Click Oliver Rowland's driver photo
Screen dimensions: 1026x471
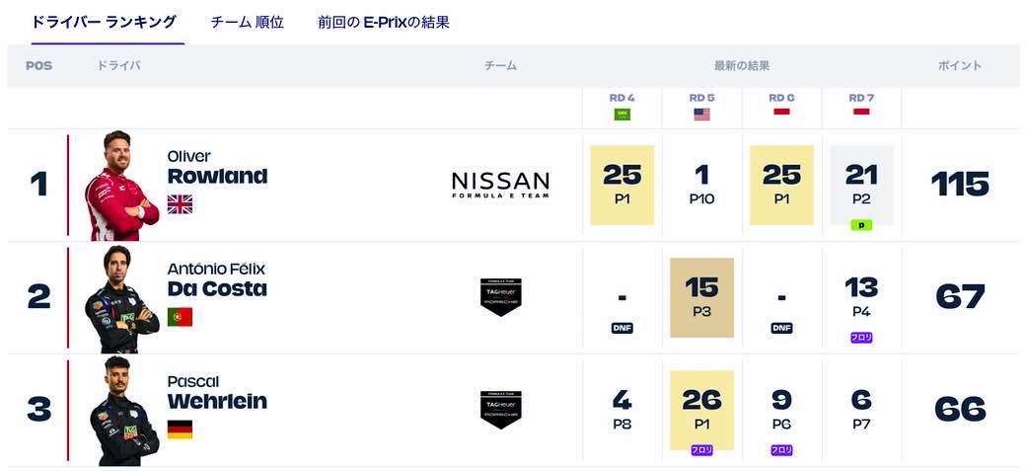[x=121, y=186]
